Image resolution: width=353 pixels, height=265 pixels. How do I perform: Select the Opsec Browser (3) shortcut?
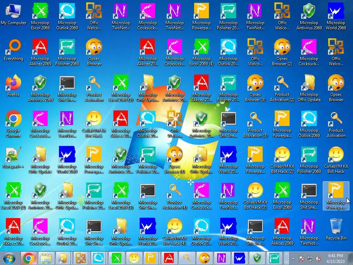[255, 89]
